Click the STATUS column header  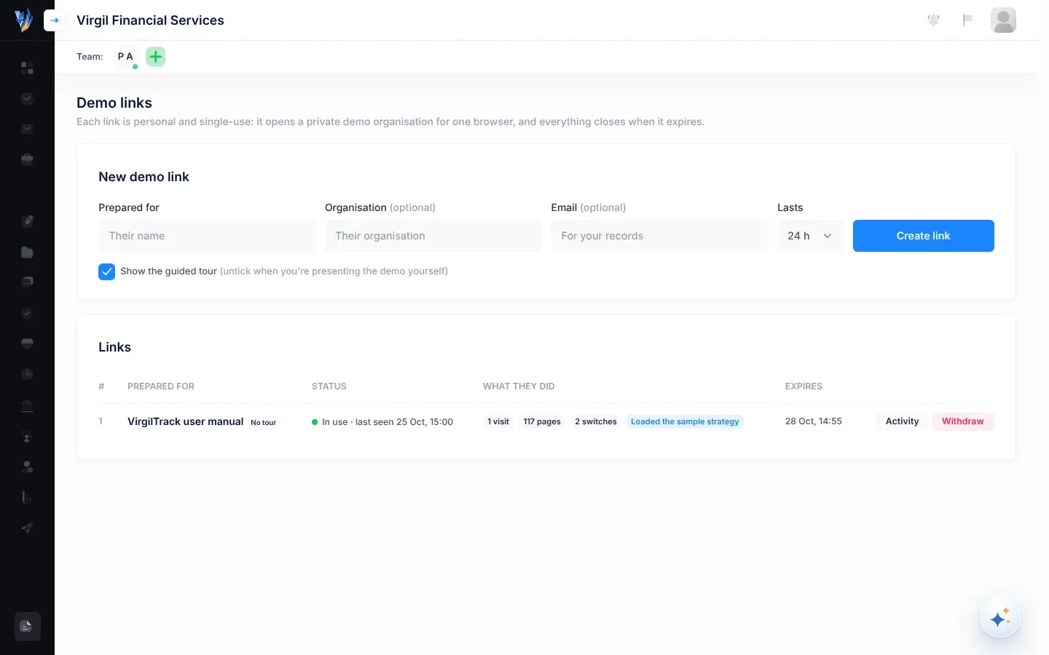click(329, 386)
